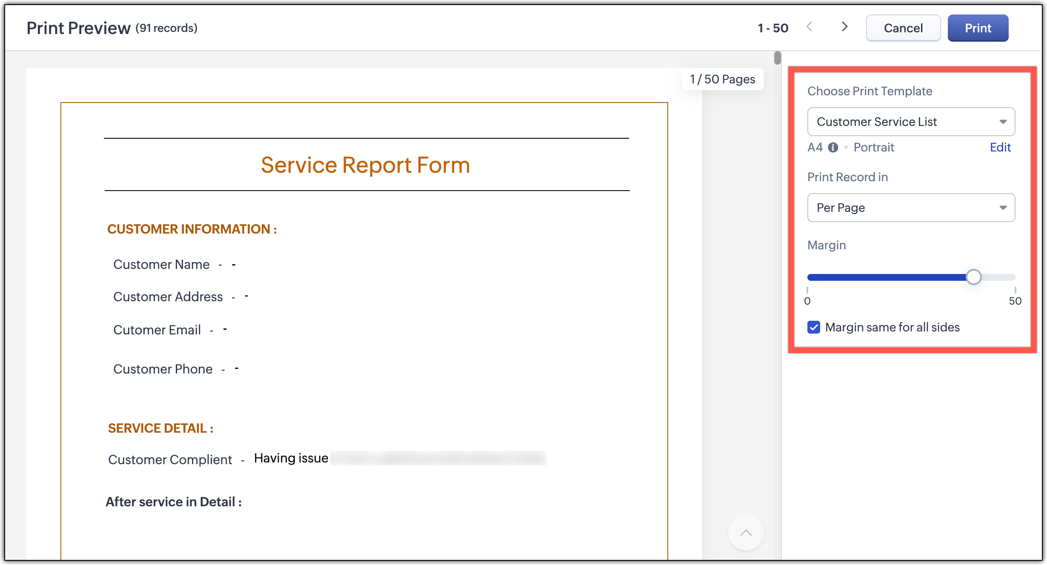Click the Margin slider handle
Image resolution: width=1047 pixels, height=565 pixels.
pyautogui.click(x=973, y=277)
